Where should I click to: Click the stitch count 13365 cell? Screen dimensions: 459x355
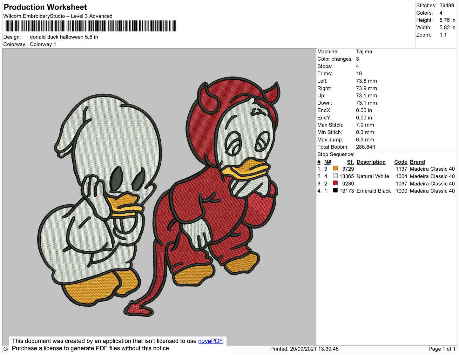347,176
